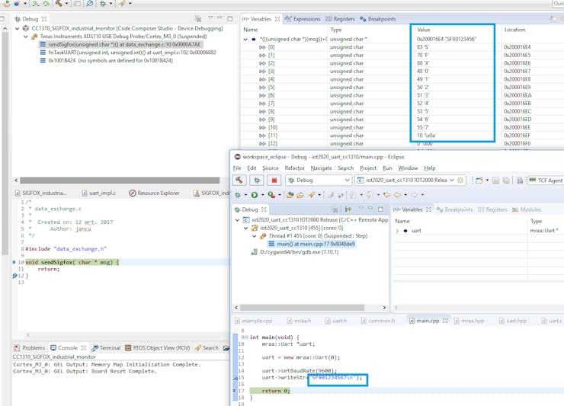
Task: Open the Project menu in Eclipse window
Action: [x=368, y=168]
